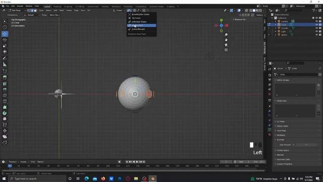Expand the Face Maps panel

[281, 131]
